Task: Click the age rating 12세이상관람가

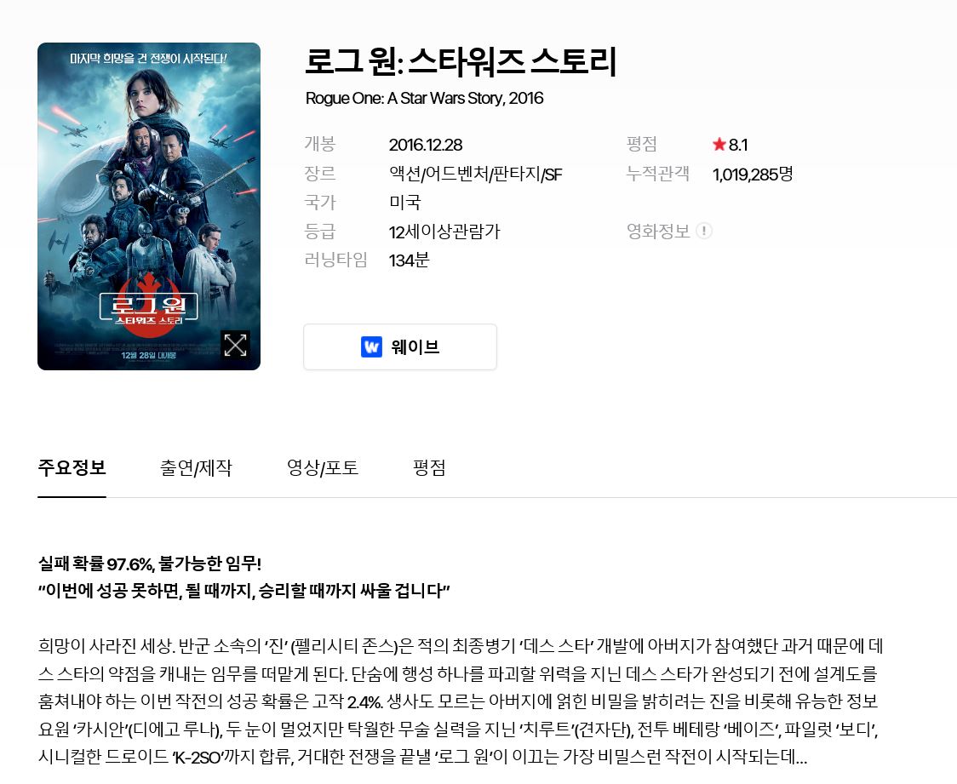Action: coord(444,232)
